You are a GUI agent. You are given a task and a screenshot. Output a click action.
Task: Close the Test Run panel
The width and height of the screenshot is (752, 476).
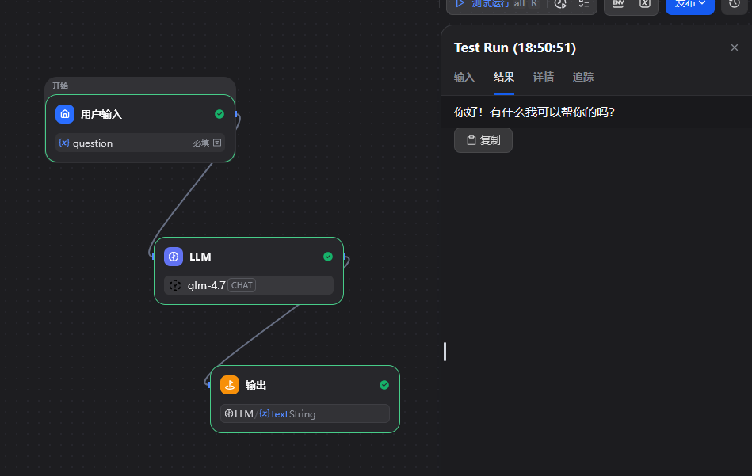pyautogui.click(x=735, y=48)
